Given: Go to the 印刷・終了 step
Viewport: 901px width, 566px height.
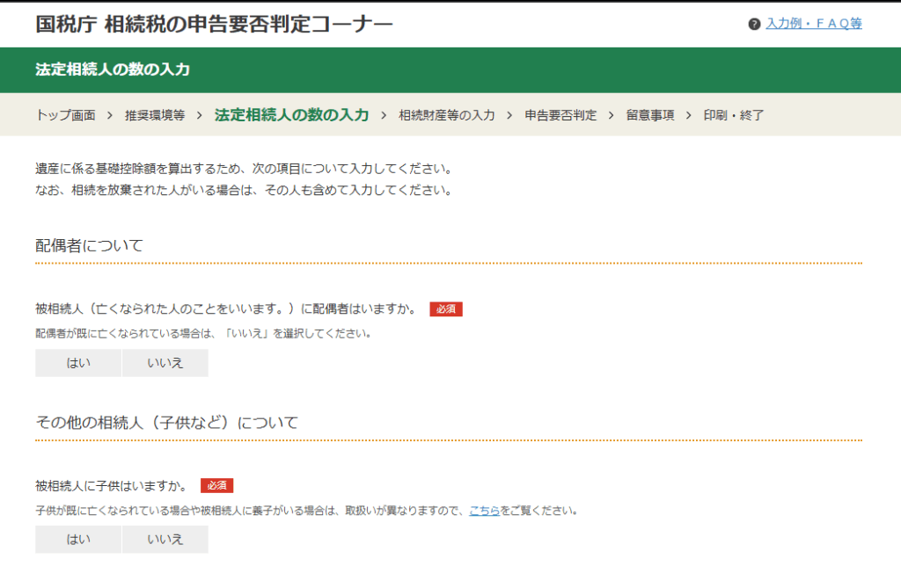Looking at the screenshot, I should point(734,115).
